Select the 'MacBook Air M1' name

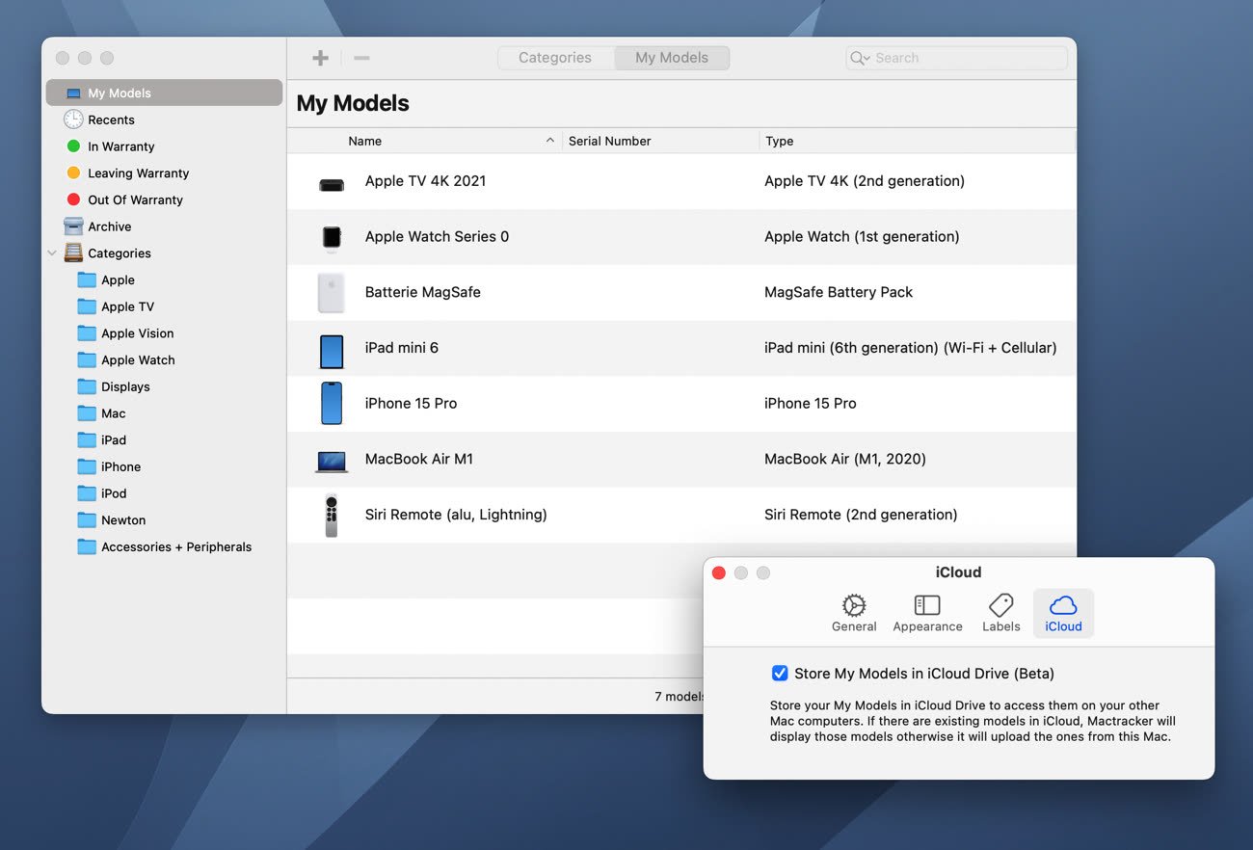419,460
